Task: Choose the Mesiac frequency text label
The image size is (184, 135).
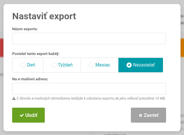Action: coord(103,65)
